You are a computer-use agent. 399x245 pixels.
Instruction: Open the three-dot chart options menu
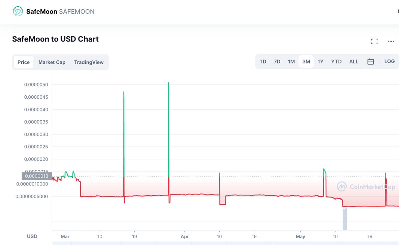pyautogui.click(x=391, y=42)
